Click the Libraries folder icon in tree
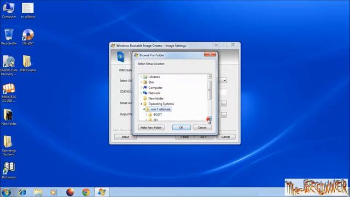350x197 pixels. click(145, 77)
